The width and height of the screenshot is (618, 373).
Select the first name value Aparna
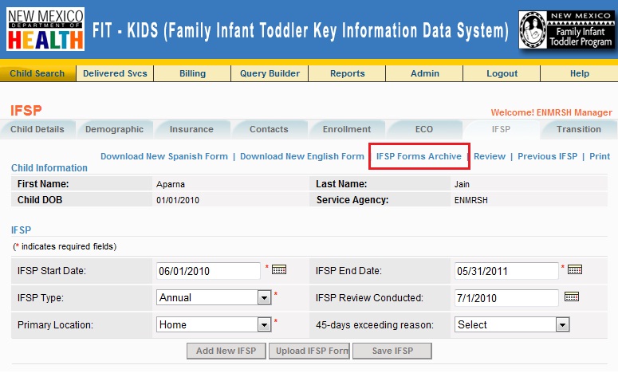pos(171,184)
